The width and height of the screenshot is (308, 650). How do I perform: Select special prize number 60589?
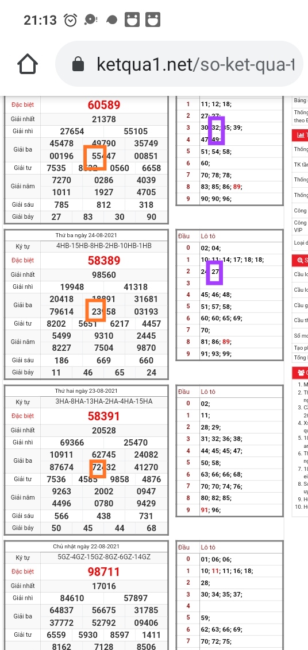click(x=104, y=105)
